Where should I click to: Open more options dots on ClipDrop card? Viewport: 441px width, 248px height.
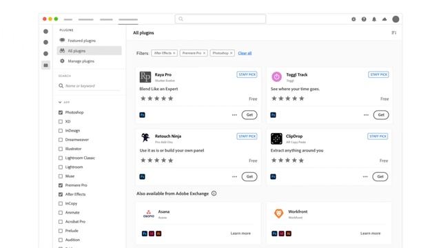[x=365, y=176]
